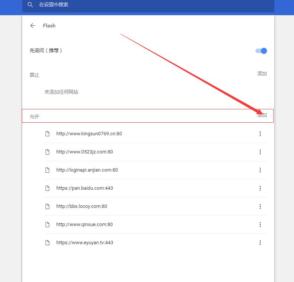Select the http://loginapi.anjian.com:80 entry text

point(87,170)
